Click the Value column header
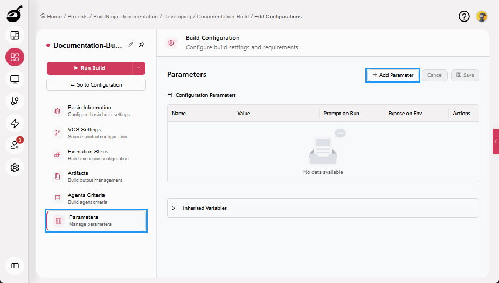 point(276,114)
